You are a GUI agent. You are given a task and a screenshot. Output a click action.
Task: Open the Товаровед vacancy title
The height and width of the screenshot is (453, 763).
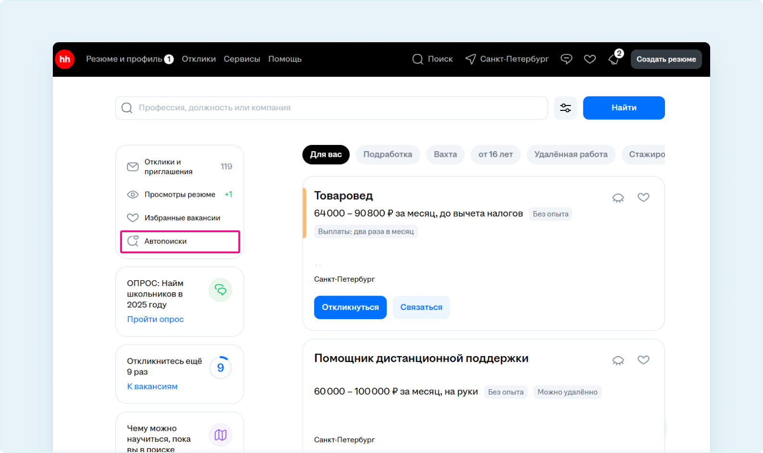pyautogui.click(x=344, y=196)
